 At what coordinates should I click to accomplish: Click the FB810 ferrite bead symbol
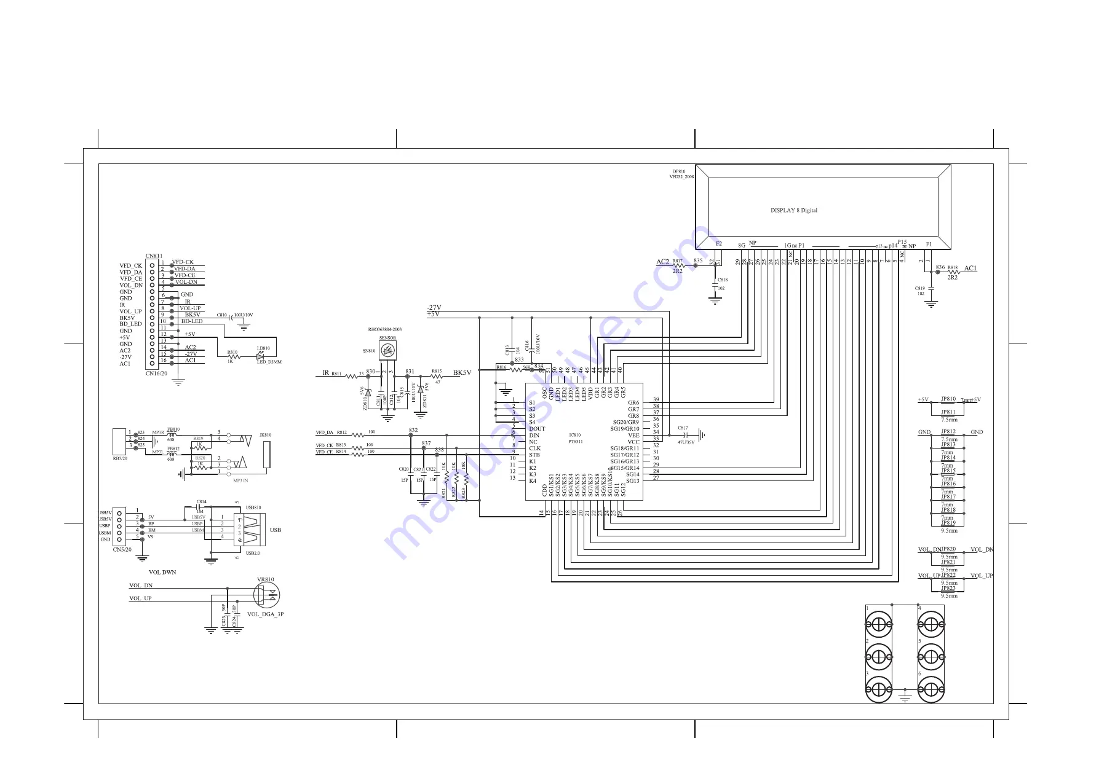click(172, 434)
